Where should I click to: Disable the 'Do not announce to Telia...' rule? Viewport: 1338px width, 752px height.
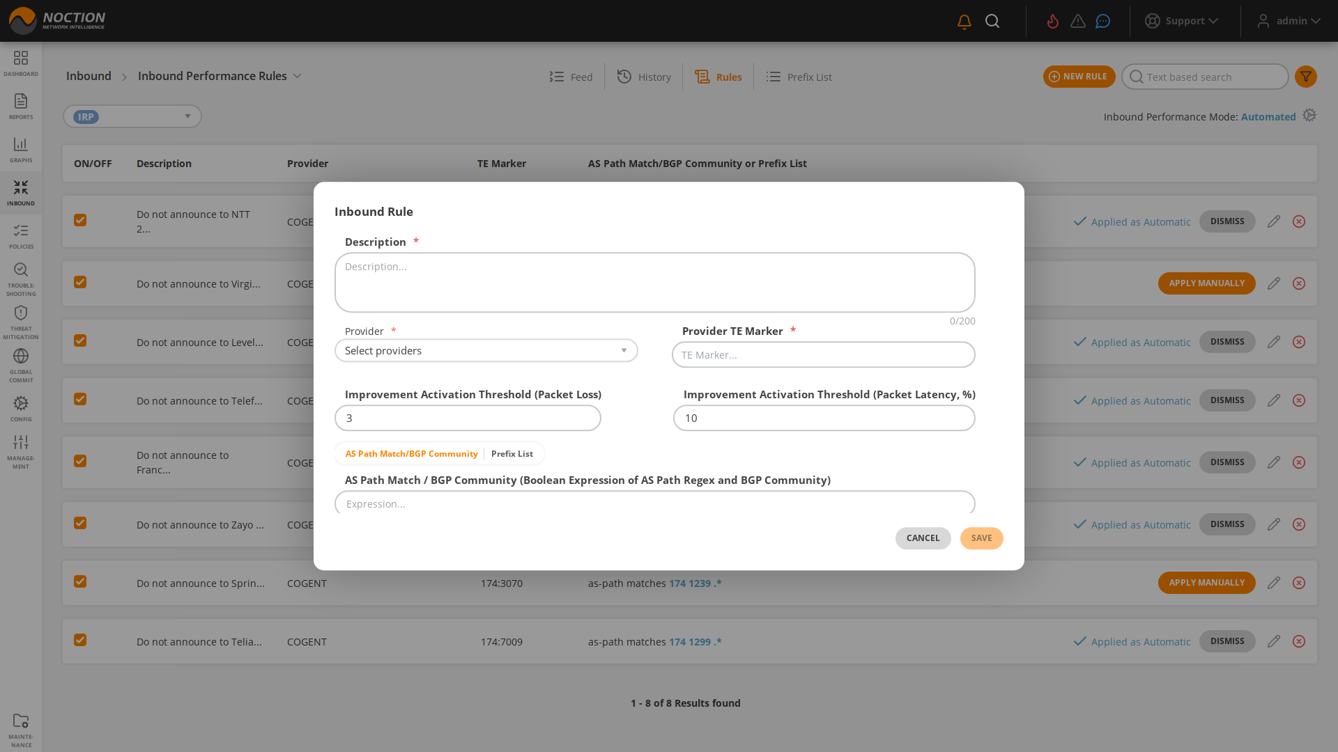tap(80, 640)
